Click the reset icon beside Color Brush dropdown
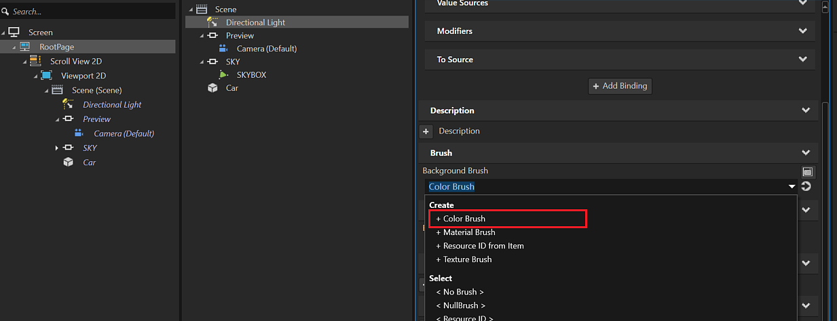This screenshot has height=321, width=837. coord(806,187)
